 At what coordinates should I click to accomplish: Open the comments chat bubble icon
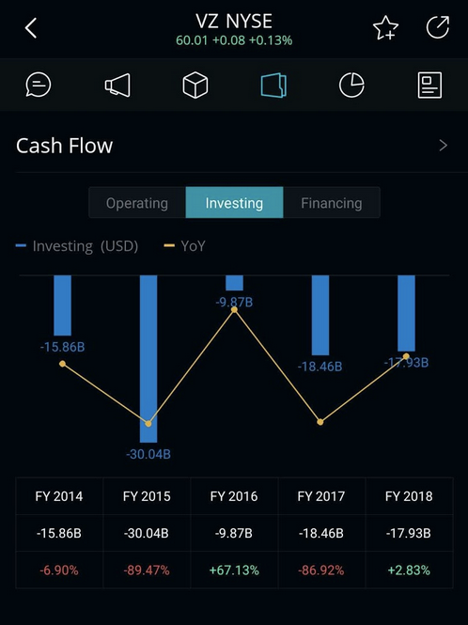point(39,85)
